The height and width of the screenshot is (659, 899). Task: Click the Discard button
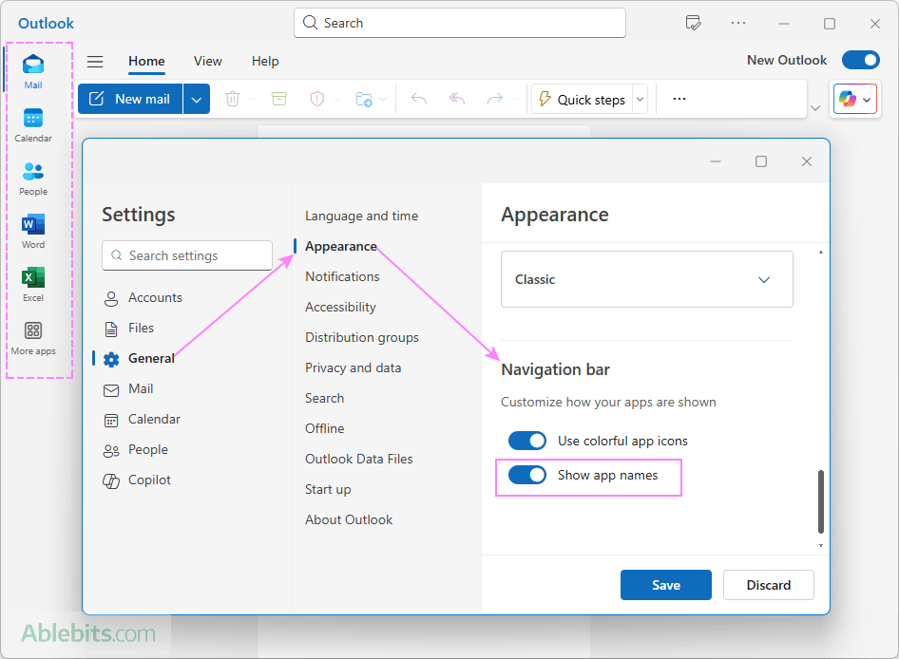pyautogui.click(x=768, y=585)
